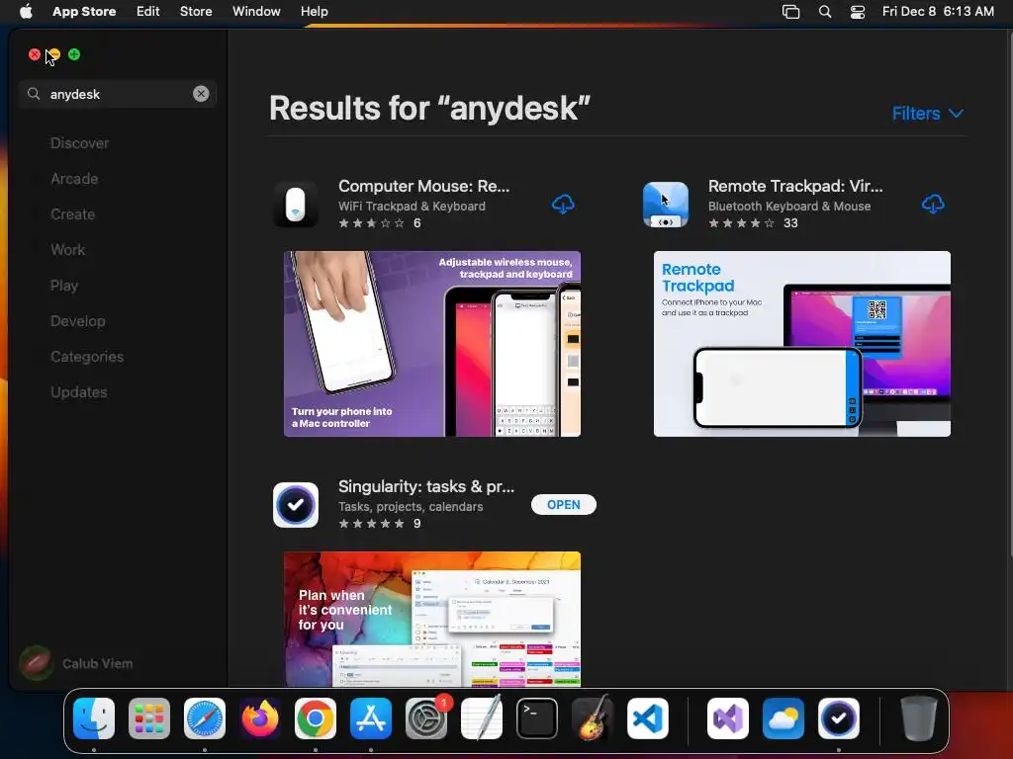The height and width of the screenshot is (759, 1013).
Task: Launch Firefox from the Dock
Action: [260, 718]
